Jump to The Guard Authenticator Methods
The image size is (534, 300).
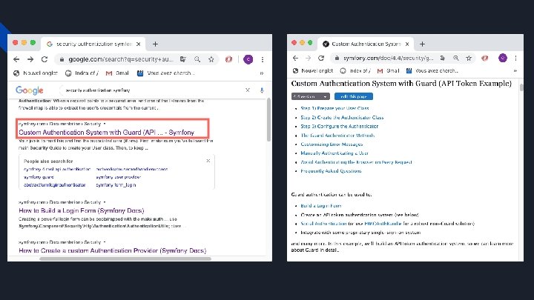[x=337, y=136]
